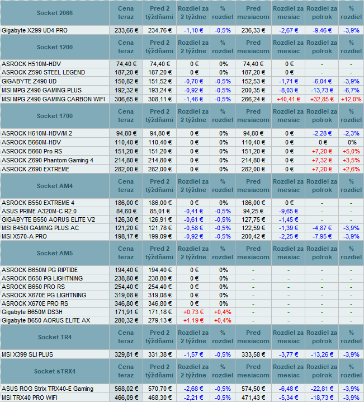Image resolution: width=364 pixels, height=402 pixels.
Task: Click the Socket TR4 section header
Action: (x=55, y=337)
